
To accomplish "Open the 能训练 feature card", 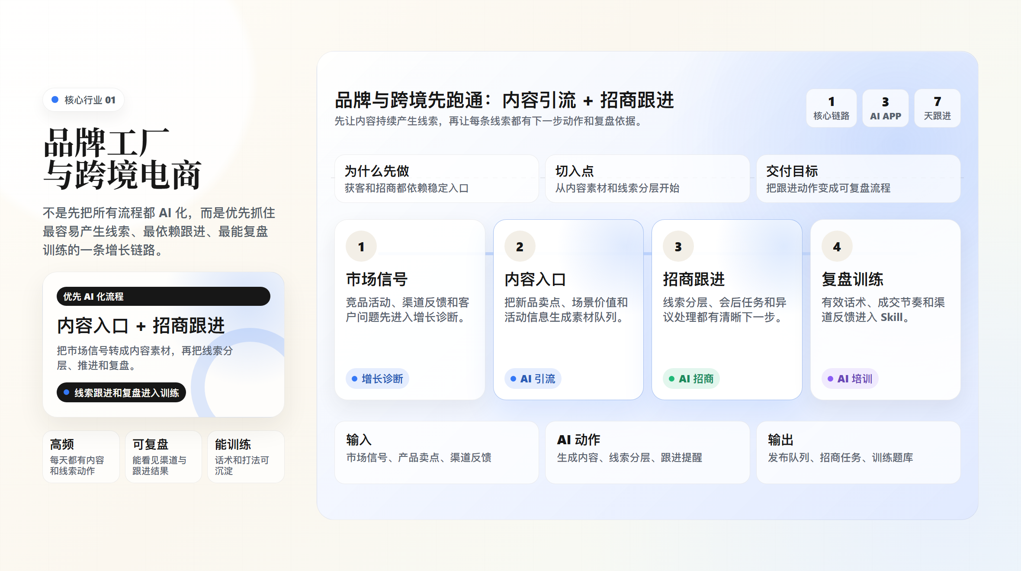I will pos(246,457).
